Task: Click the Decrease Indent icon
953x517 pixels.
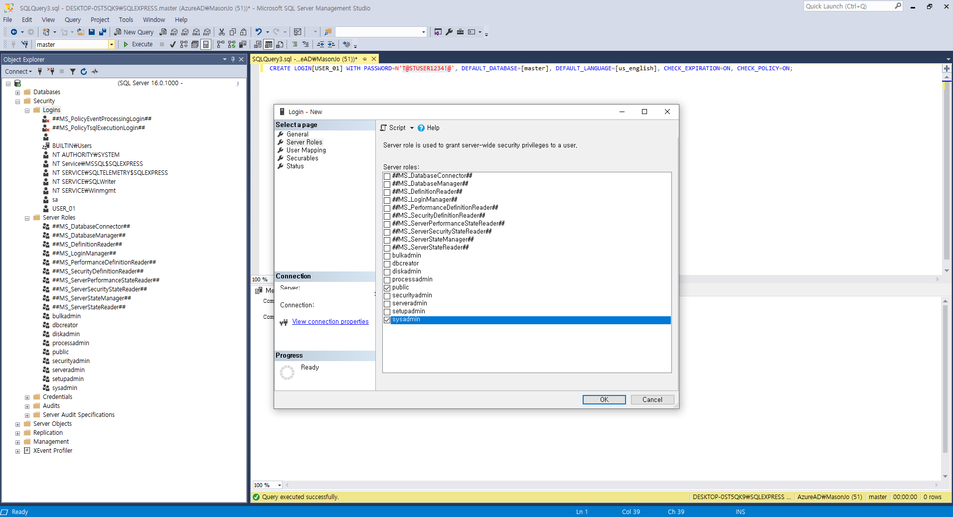Action: (320, 44)
